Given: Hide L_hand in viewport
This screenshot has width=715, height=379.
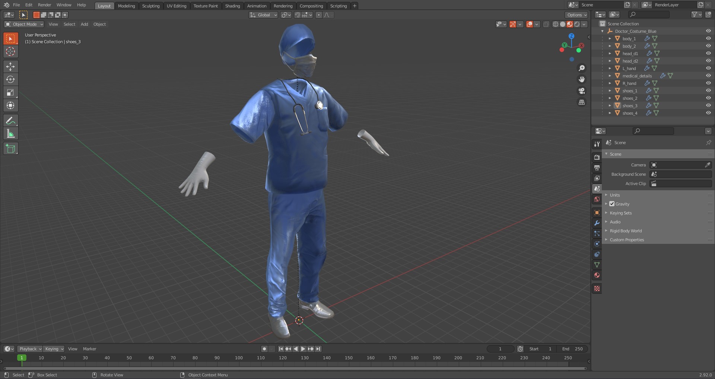Looking at the screenshot, I should (x=708, y=69).
